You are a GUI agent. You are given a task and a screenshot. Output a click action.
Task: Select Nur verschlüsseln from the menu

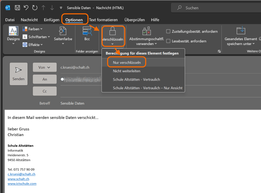(x=127, y=62)
